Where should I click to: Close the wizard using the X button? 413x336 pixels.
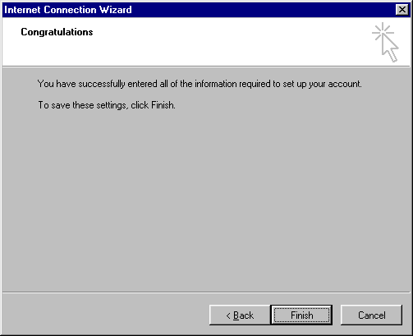pos(402,10)
